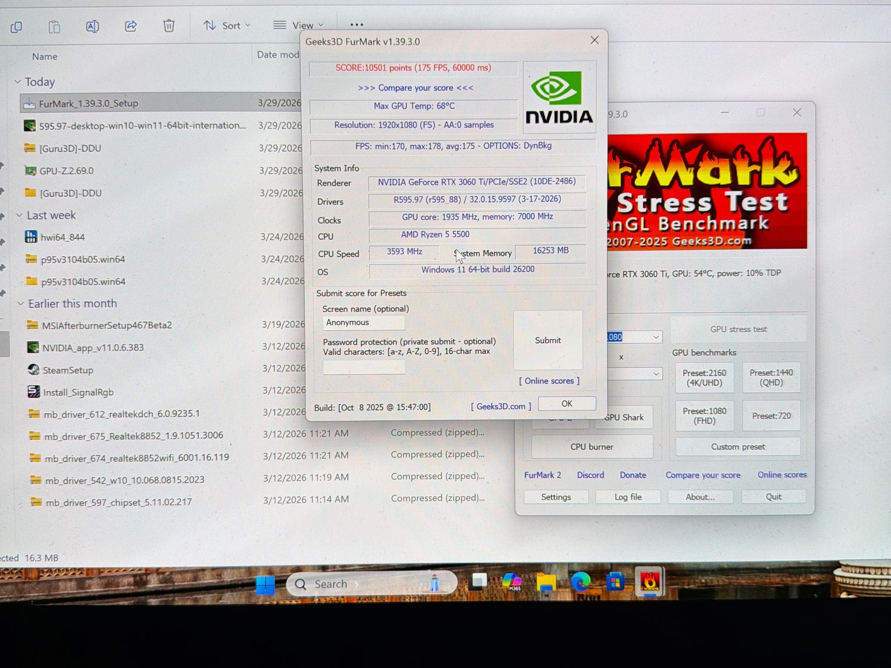891x668 pixels.
Task: Select the Install_SignalRgb file icon
Action: (33, 392)
